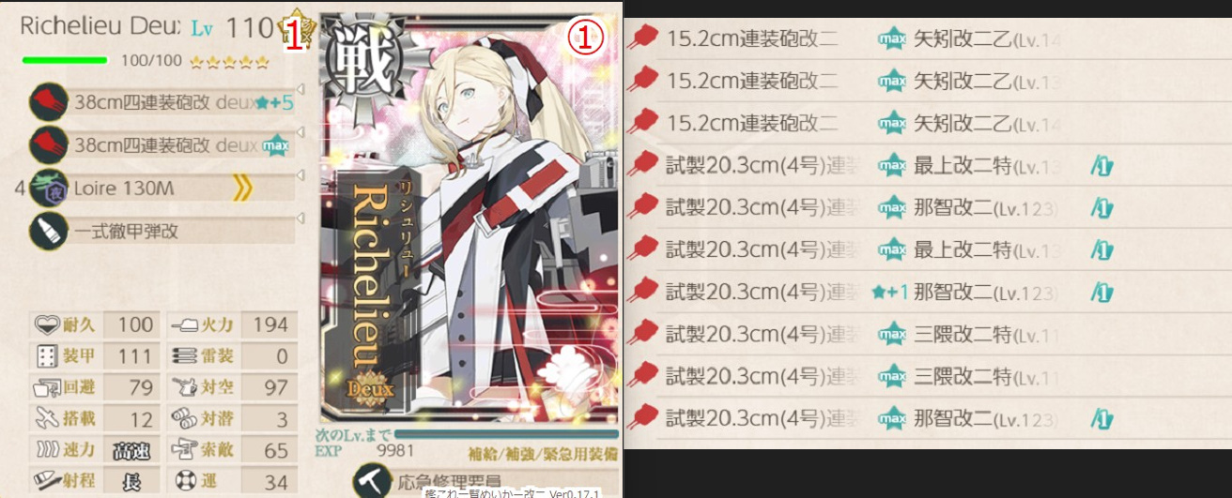Click the green HP bar showing 100/100

65,61
